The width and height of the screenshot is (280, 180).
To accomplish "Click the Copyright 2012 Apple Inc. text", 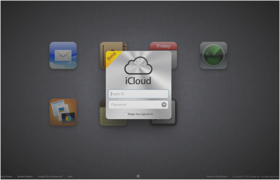I will [x=256, y=177].
